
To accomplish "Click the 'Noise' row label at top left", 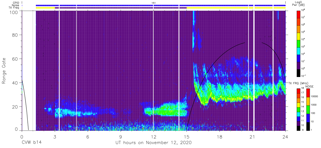I will coord(15,5).
